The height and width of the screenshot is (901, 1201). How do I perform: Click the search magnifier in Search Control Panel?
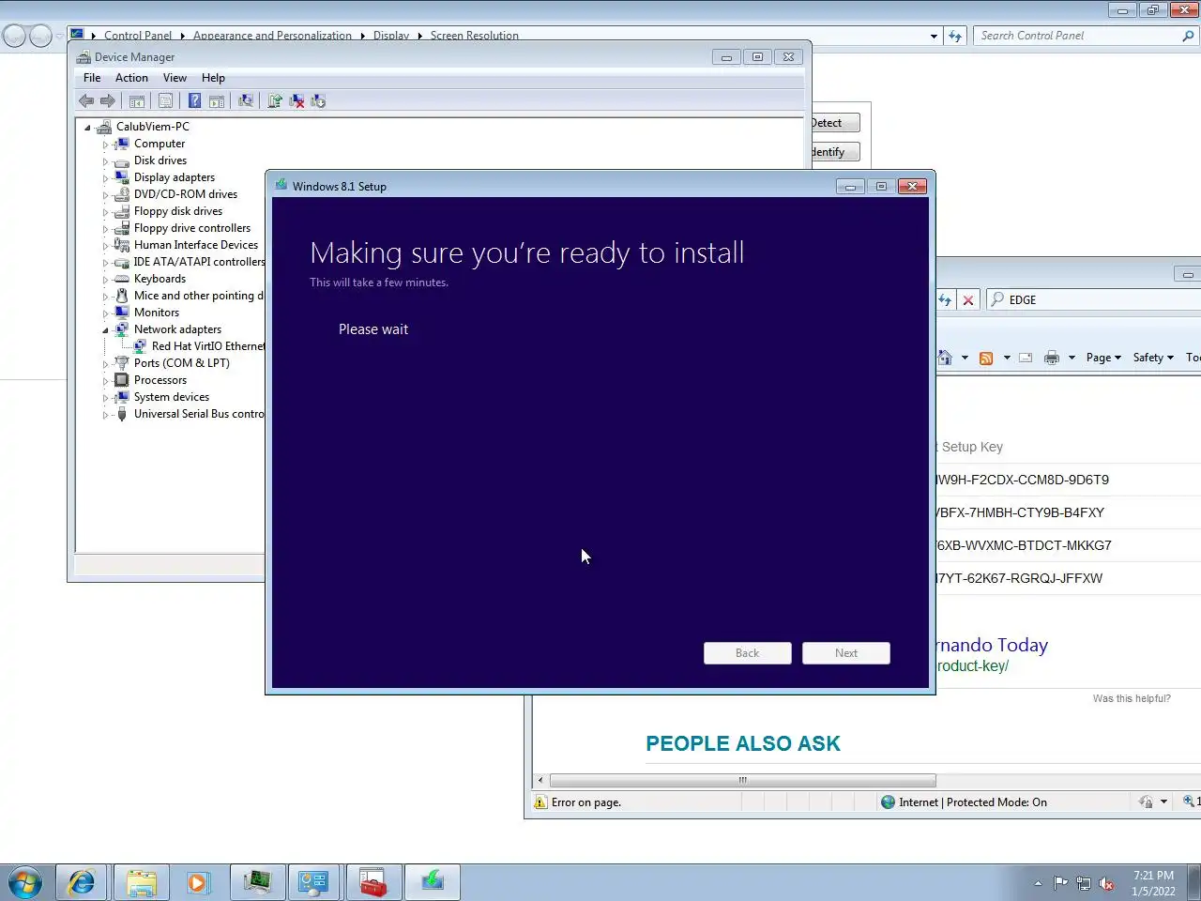pyautogui.click(x=1188, y=36)
